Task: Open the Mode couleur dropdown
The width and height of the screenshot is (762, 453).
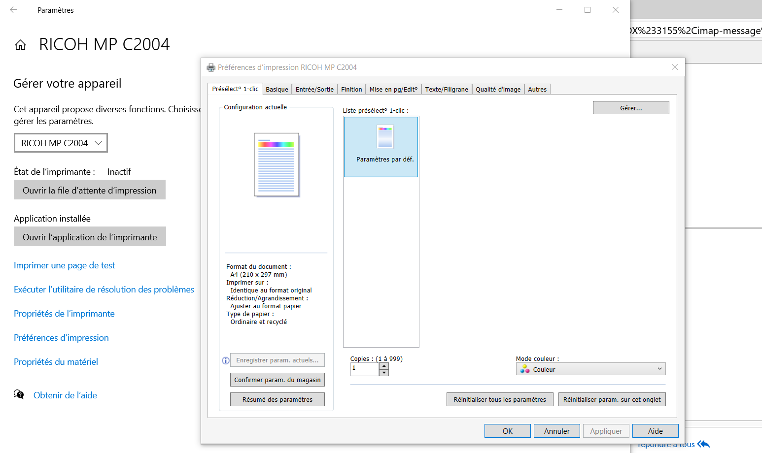Action: (590, 369)
